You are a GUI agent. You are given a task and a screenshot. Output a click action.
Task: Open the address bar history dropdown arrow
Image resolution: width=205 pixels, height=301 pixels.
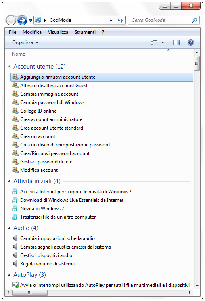click(111, 20)
